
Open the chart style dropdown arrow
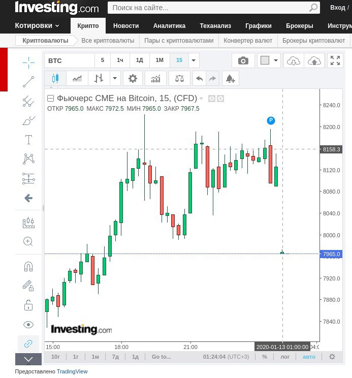tap(115, 78)
